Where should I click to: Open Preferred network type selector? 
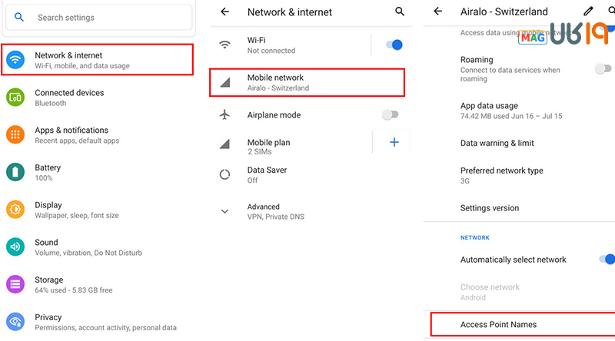tap(501, 175)
